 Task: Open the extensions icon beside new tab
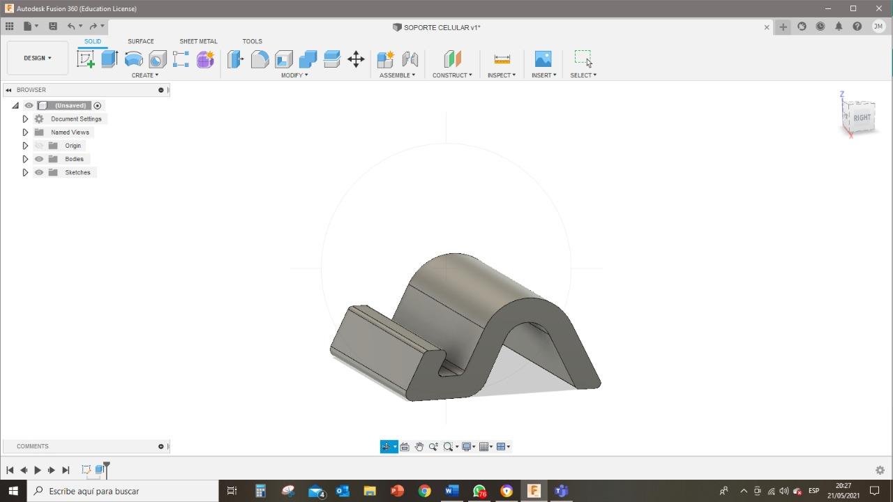coord(802,26)
